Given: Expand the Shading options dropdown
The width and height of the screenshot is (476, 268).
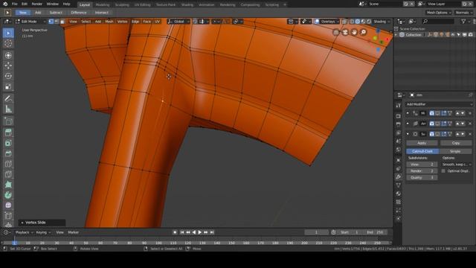Looking at the screenshot, I should pos(382,22).
